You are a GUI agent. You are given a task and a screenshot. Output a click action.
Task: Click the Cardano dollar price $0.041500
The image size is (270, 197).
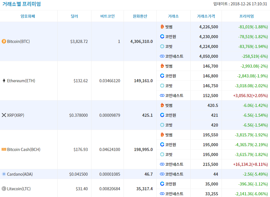click(x=78, y=174)
